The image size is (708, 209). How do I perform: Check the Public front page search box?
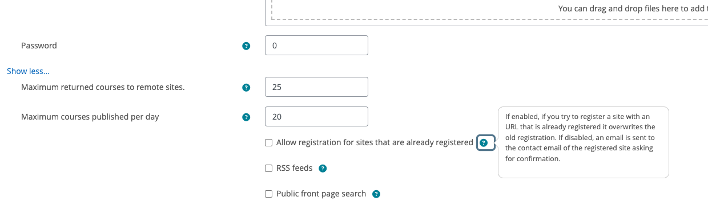tap(268, 194)
